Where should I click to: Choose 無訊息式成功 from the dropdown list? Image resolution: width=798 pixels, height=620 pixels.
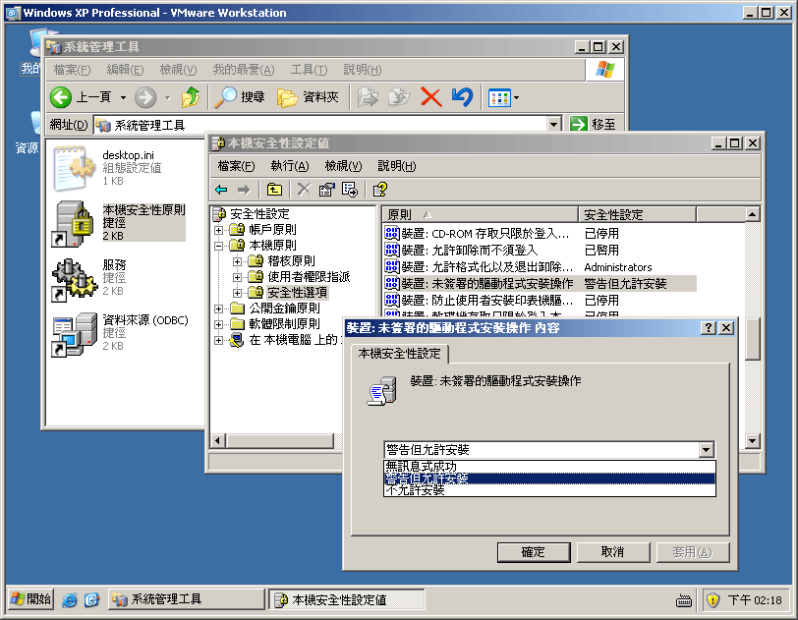click(x=549, y=467)
